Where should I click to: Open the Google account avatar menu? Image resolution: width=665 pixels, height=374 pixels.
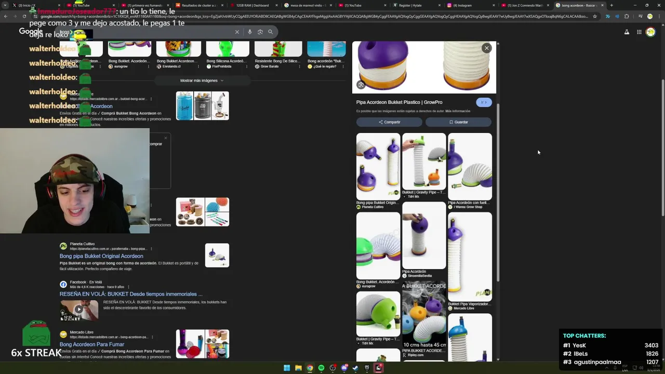point(650,32)
